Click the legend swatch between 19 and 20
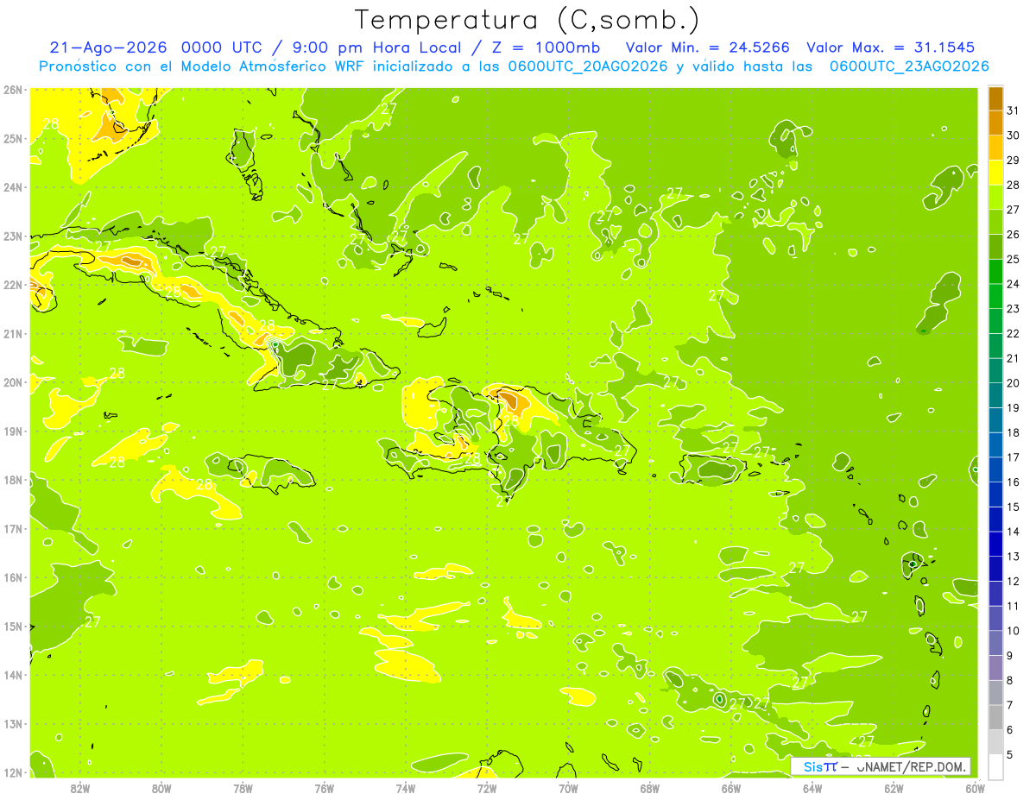Image resolution: width=1036 pixels, height=800 pixels. (995, 395)
